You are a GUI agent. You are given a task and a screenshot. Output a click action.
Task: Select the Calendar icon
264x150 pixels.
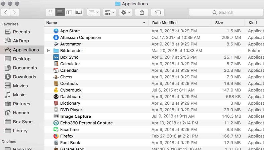tap(56, 70)
